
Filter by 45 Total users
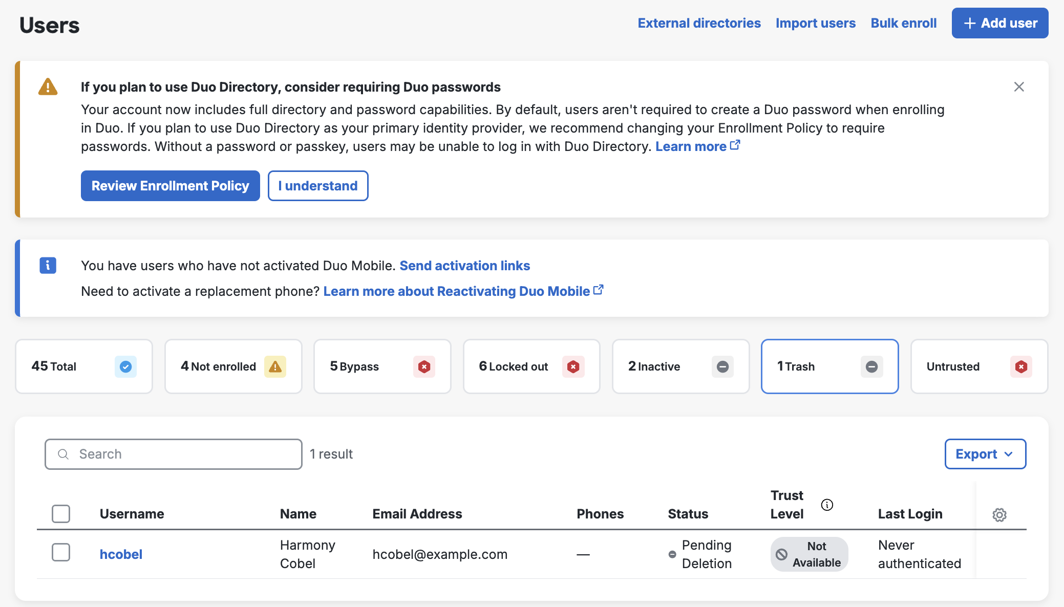click(x=84, y=366)
